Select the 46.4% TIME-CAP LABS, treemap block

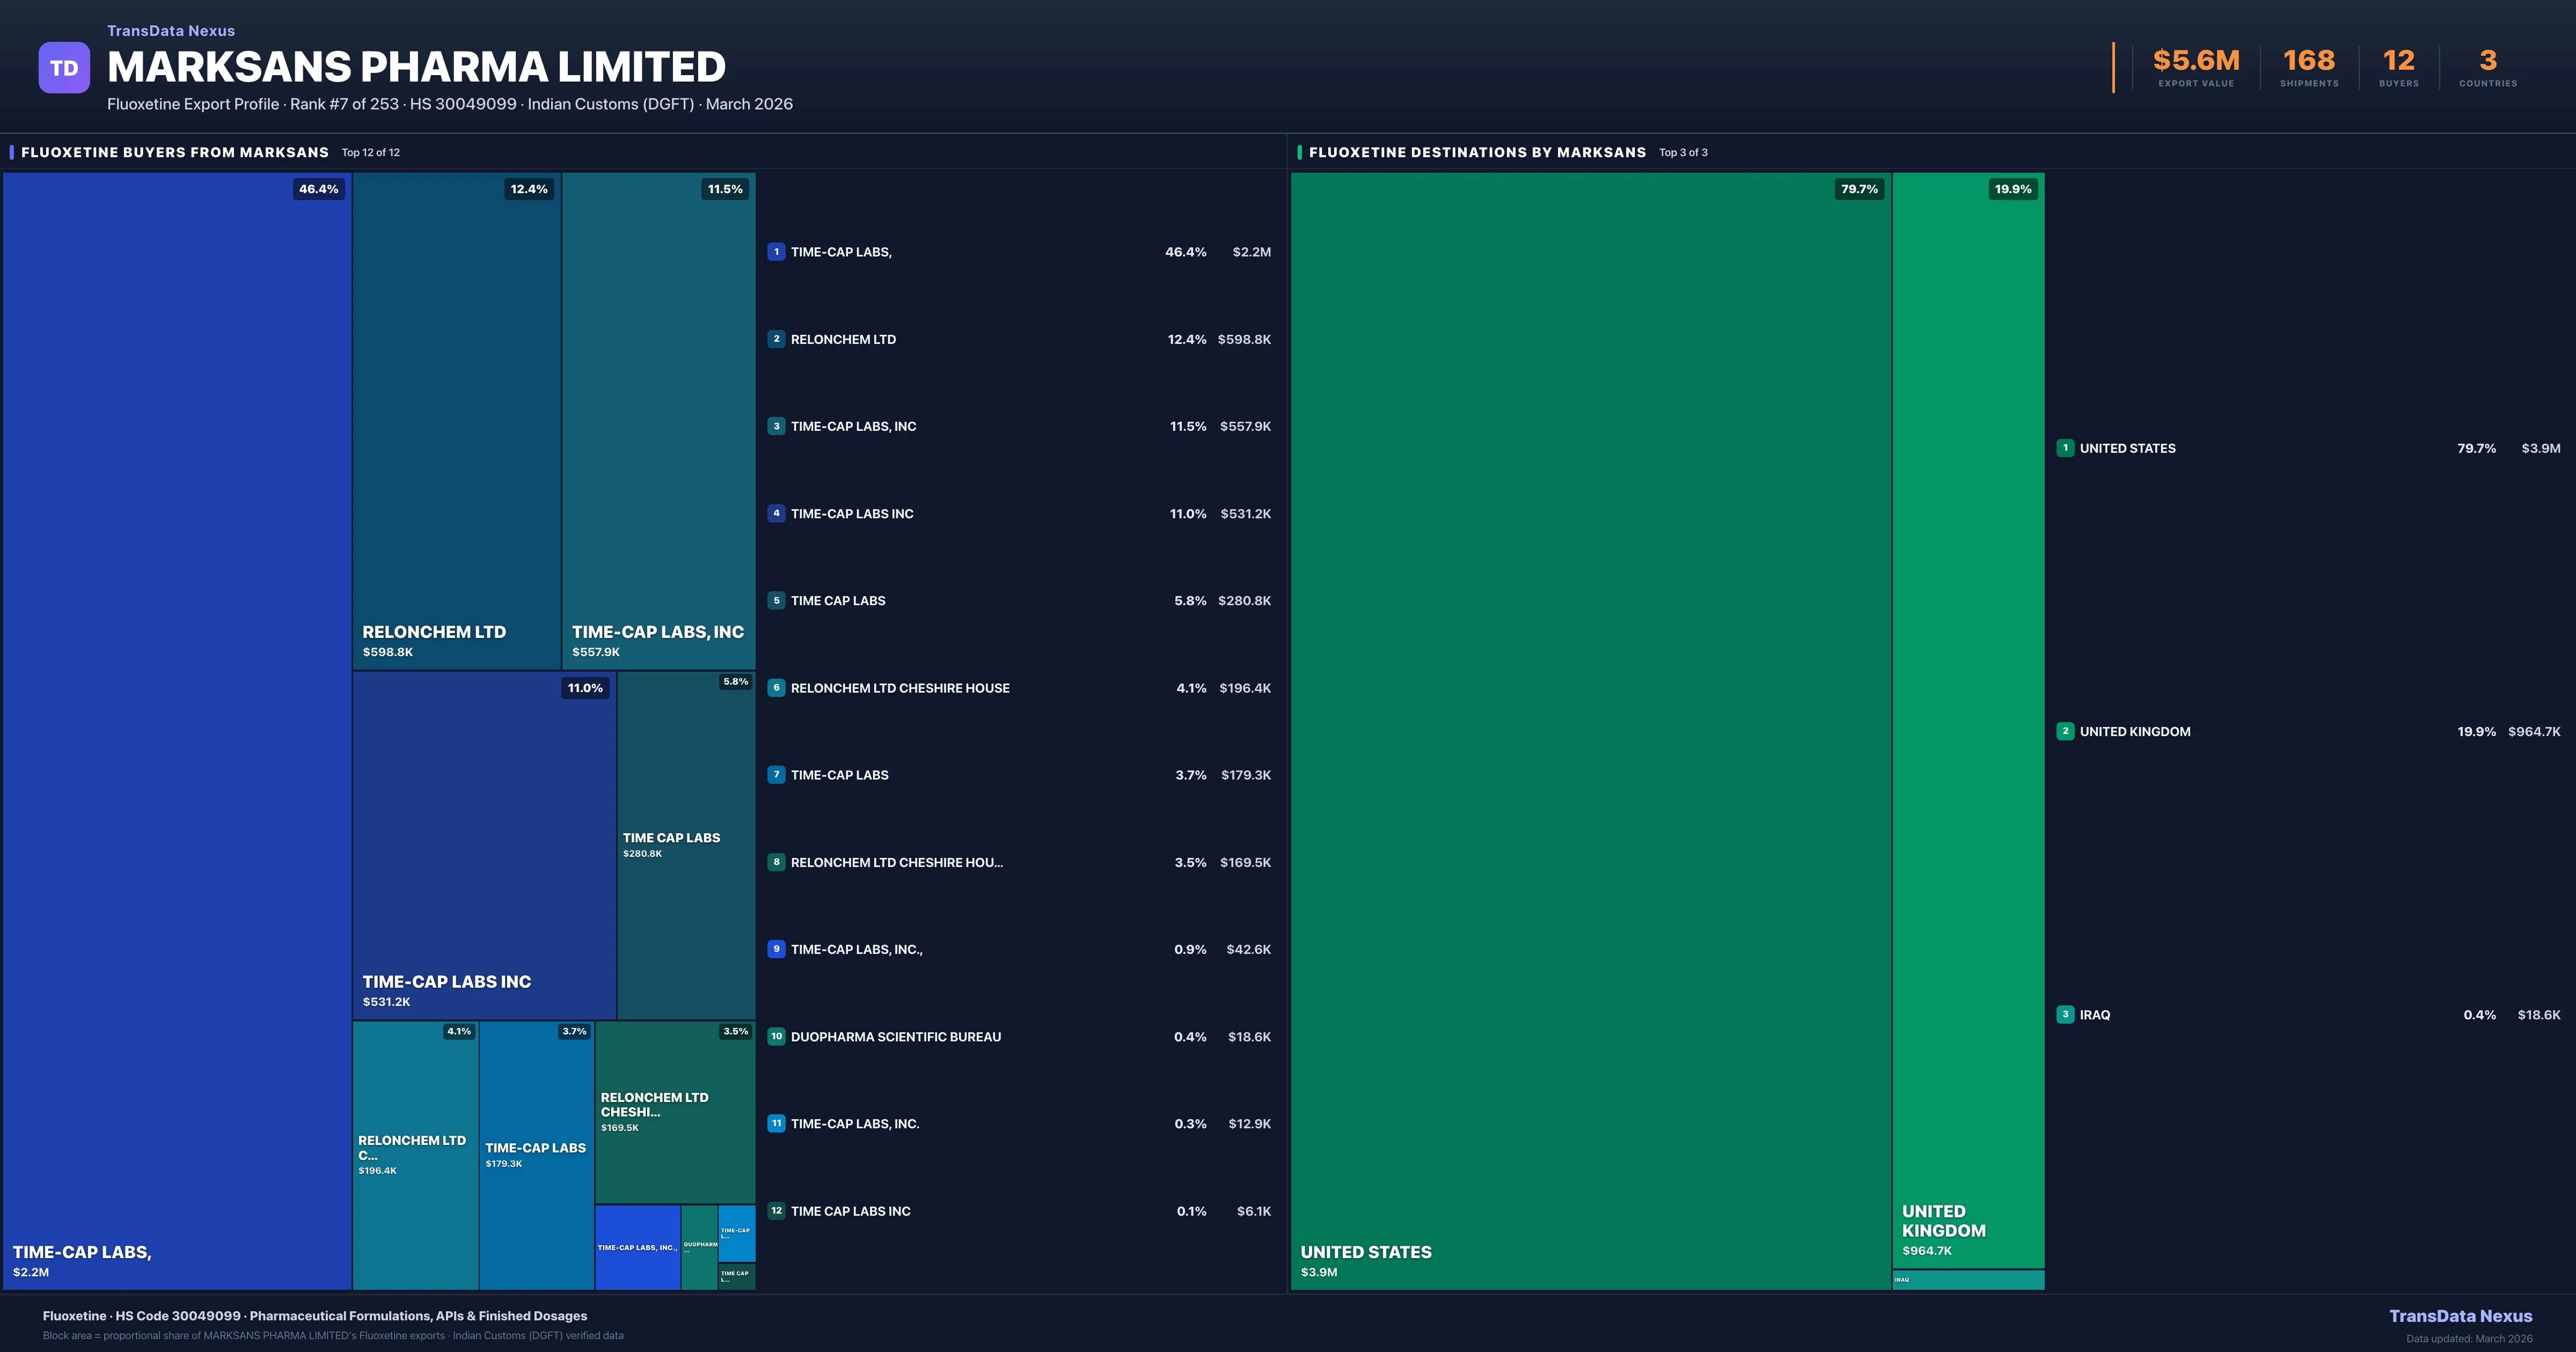click(x=177, y=730)
